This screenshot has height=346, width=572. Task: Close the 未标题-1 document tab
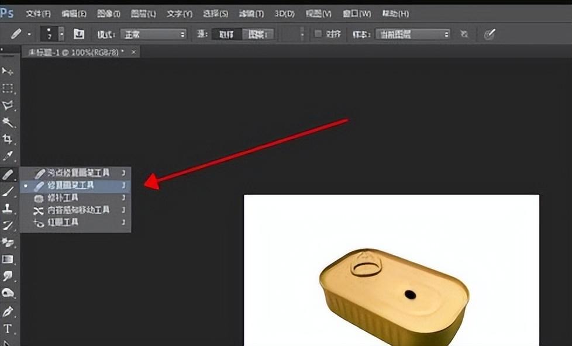(133, 53)
